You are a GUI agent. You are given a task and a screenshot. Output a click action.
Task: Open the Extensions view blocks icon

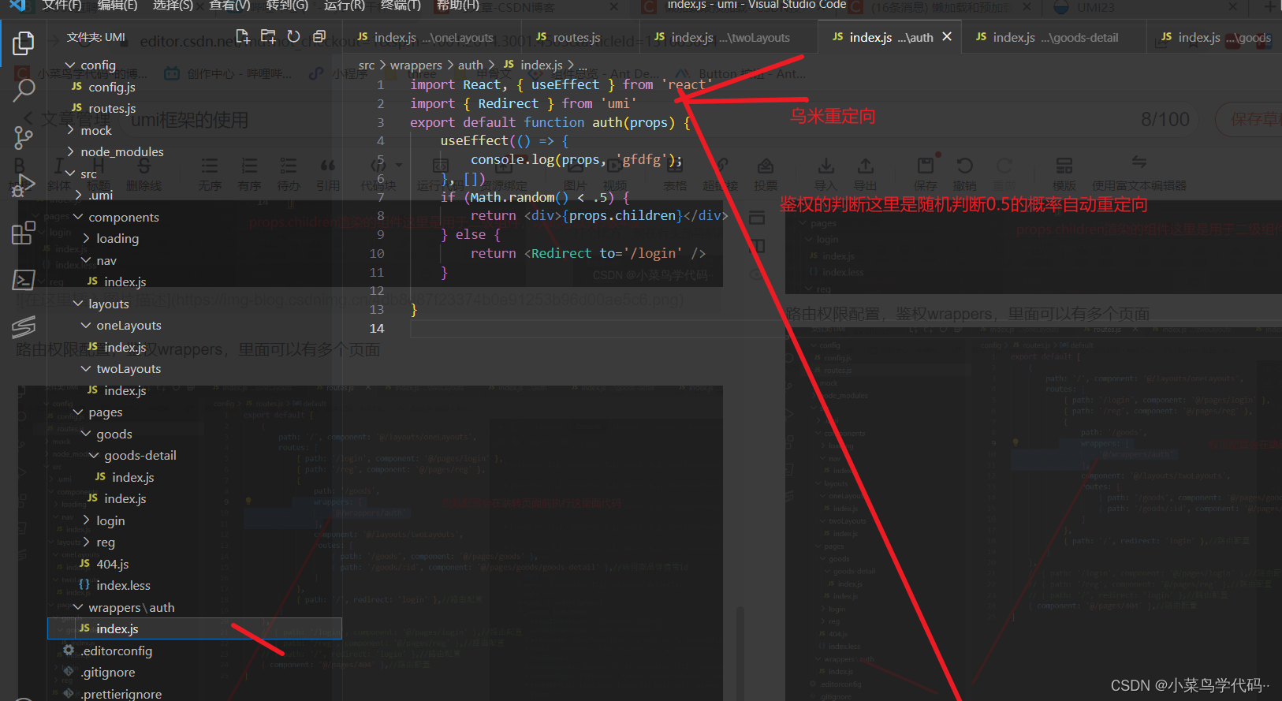(24, 233)
